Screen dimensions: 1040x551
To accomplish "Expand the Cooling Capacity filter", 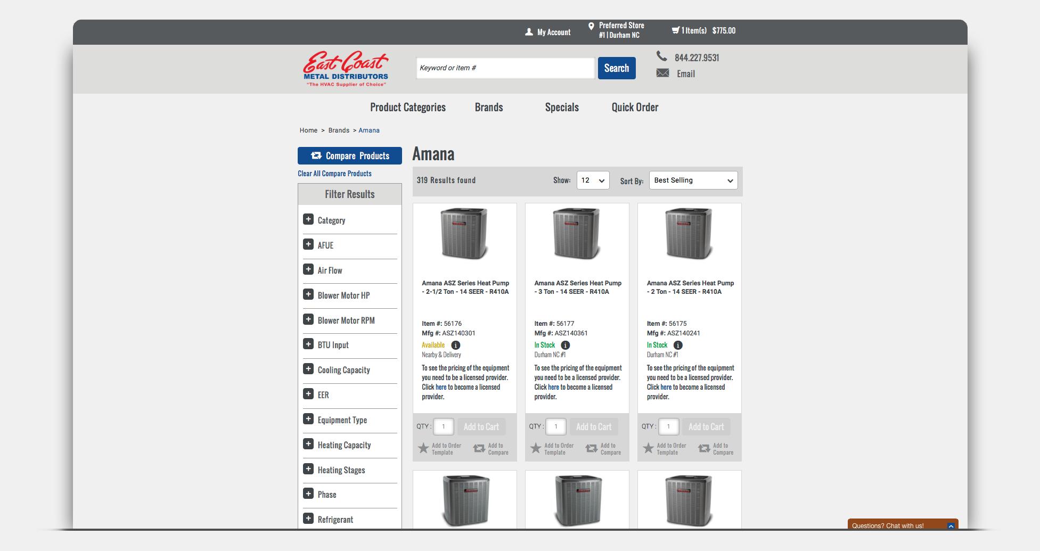I will click(x=308, y=369).
